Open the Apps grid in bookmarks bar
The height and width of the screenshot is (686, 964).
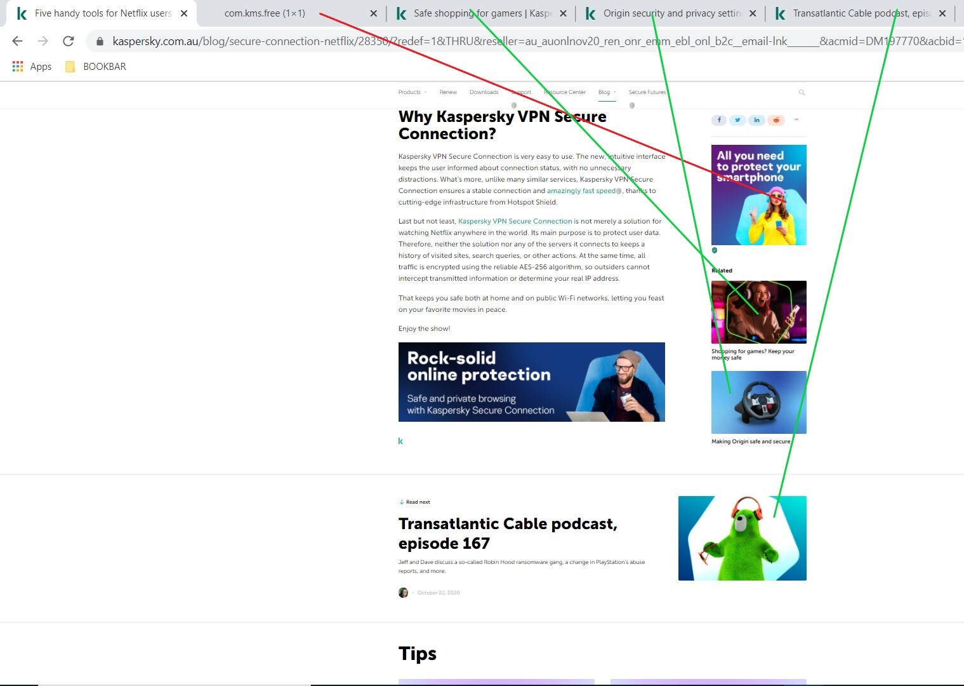point(32,66)
